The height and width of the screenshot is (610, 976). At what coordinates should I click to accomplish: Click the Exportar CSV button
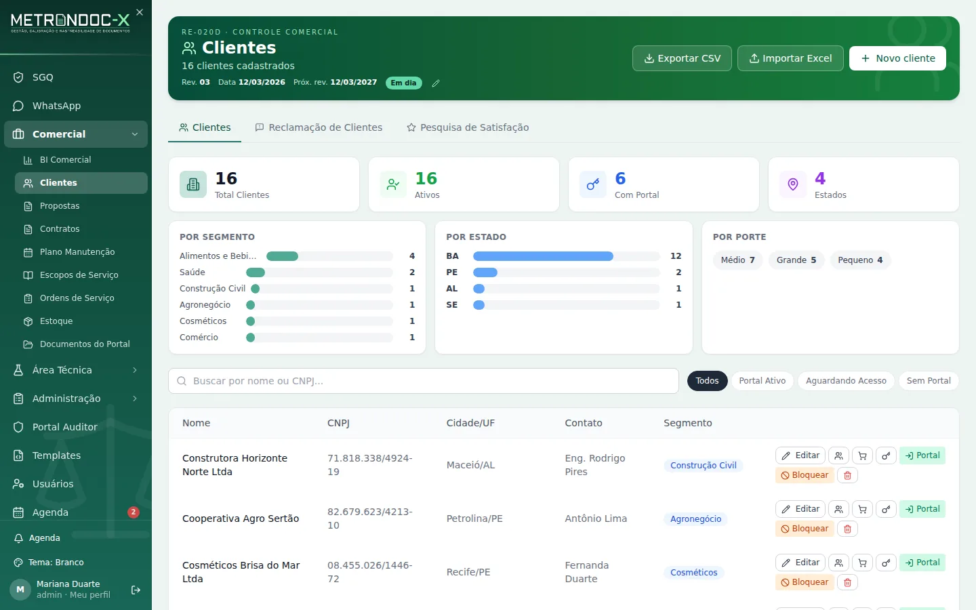point(682,58)
